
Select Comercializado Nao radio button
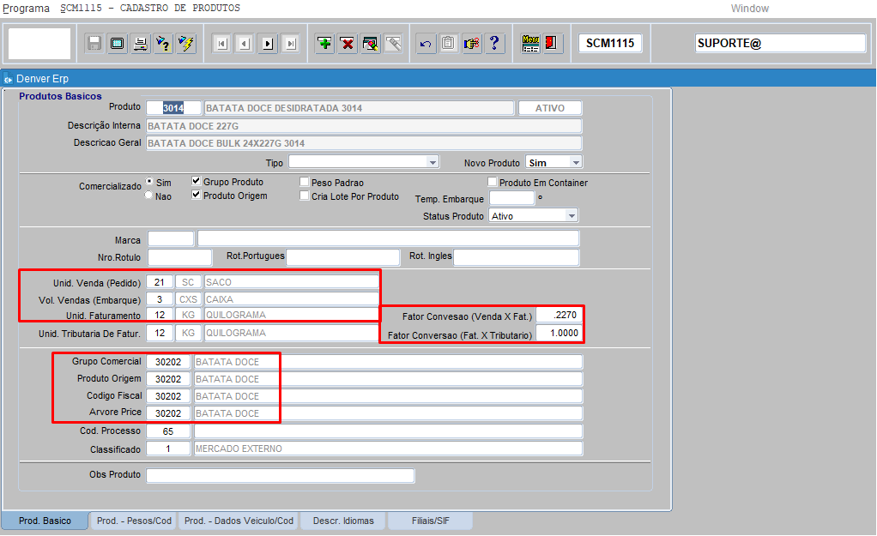click(148, 195)
